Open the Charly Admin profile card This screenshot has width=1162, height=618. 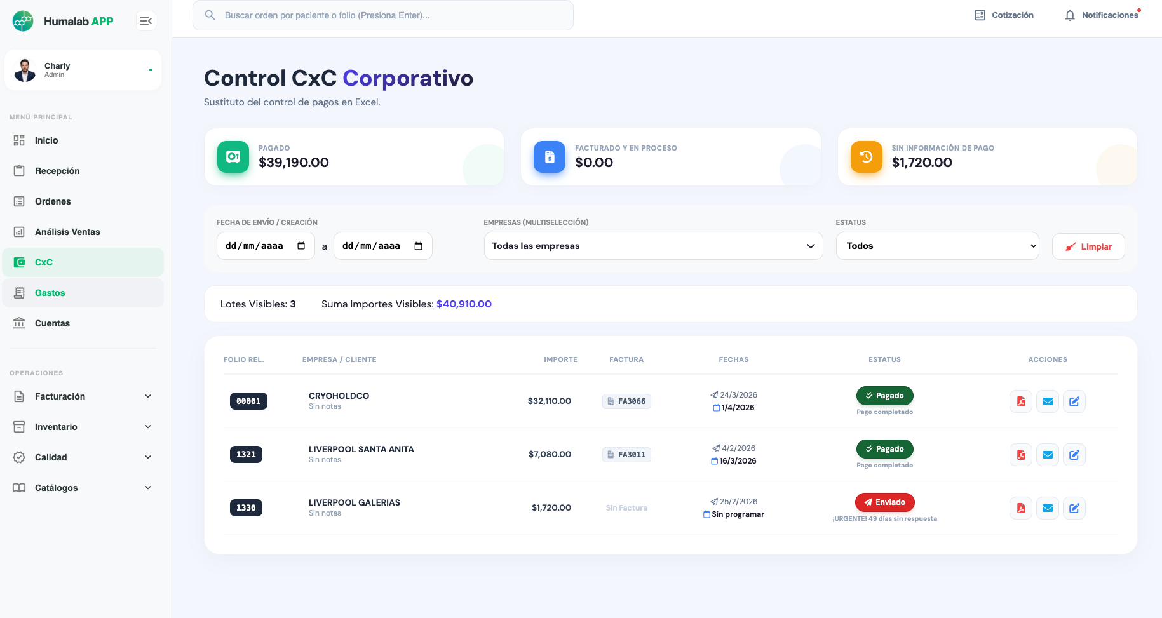pos(83,70)
